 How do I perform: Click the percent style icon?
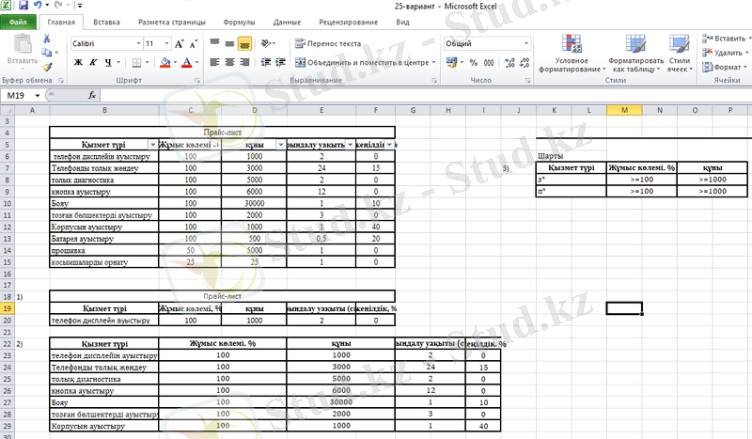coord(474,62)
